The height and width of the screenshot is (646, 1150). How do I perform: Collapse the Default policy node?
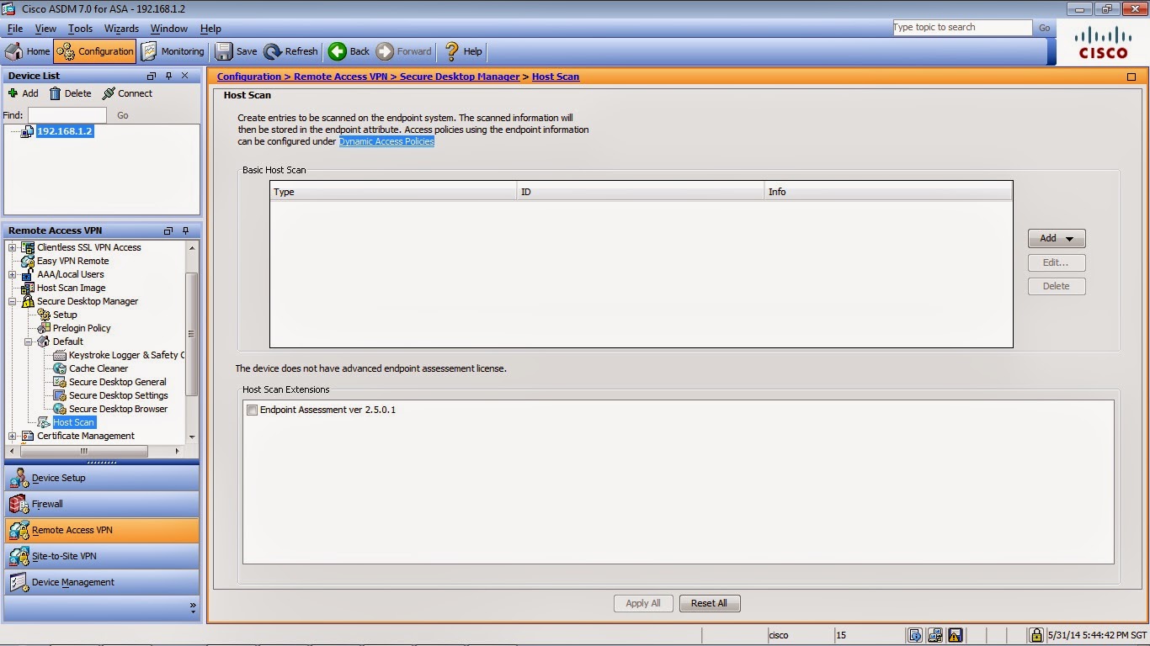point(28,342)
